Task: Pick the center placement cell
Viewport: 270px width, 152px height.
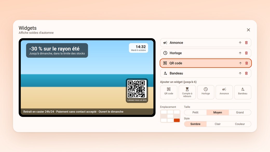Action: (x=170, y=116)
